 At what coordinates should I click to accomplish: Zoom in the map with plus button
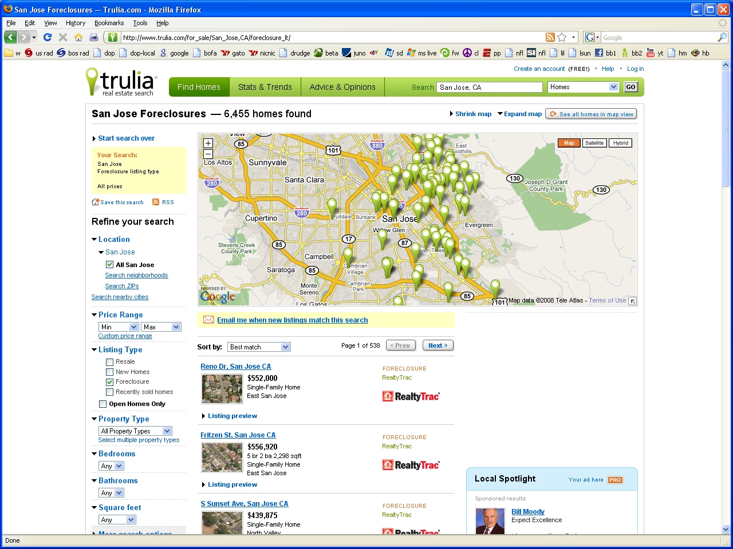click(x=208, y=144)
